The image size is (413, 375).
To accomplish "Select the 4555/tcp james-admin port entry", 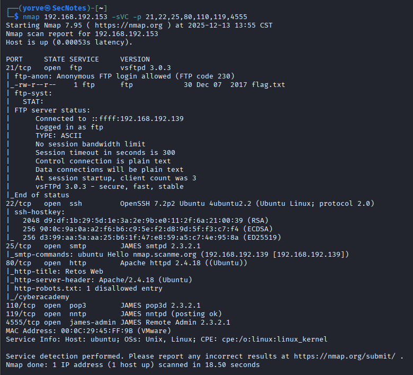I will 21,322.
